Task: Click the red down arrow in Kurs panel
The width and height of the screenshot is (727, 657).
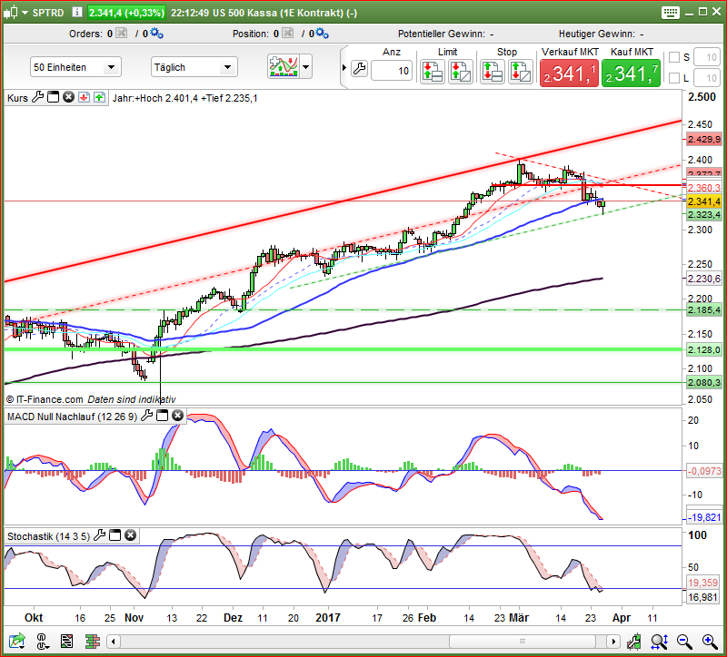Action: click(84, 97)
